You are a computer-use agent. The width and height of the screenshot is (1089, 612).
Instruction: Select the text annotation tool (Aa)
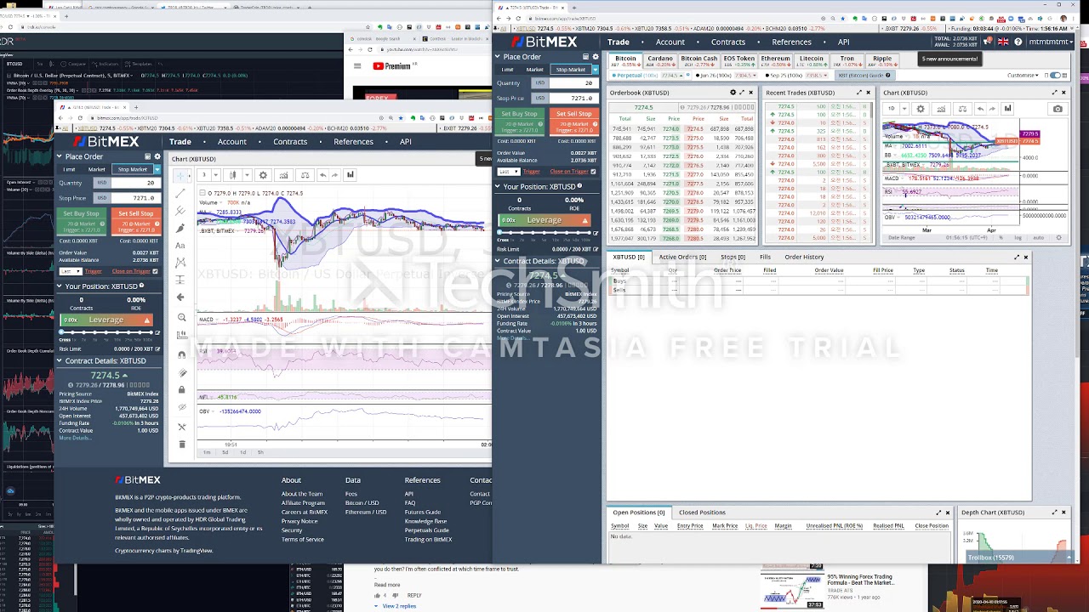click(x=180, y=246)
